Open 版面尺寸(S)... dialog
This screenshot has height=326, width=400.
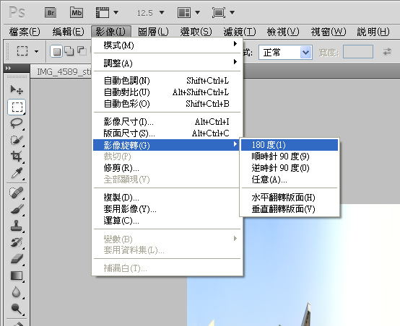tap(167, 133)
